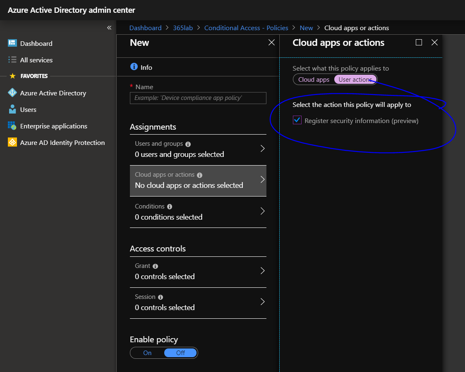
Task: Click info icon beside Conditions
Action: point(170,206)
